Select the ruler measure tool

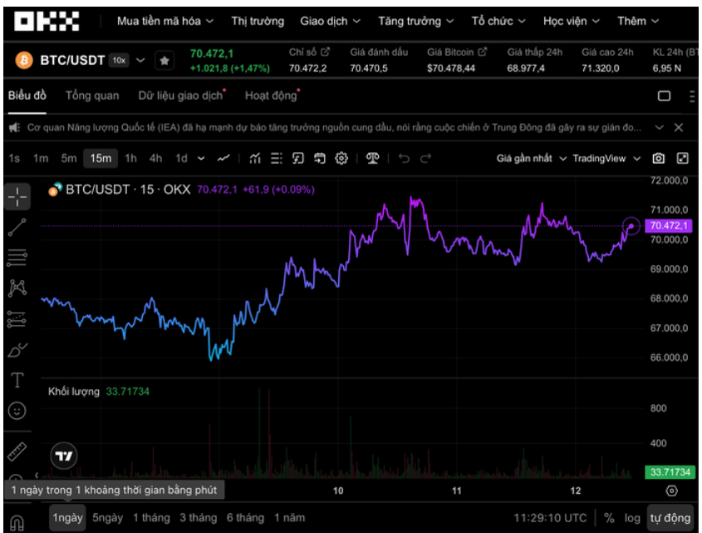tap(17, 452)
